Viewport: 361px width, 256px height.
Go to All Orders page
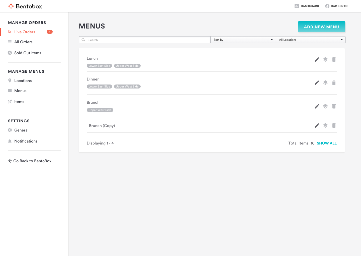pyautogui.click(x=23, y=42)
